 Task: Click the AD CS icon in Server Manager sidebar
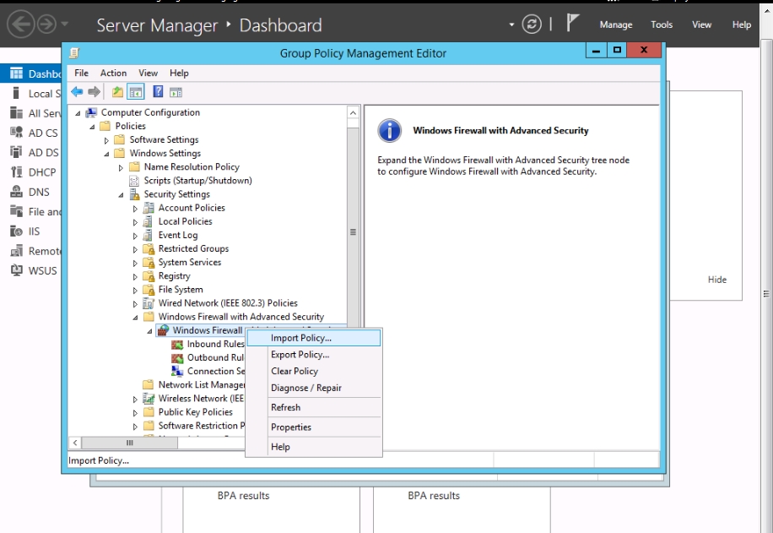tap(17, 133)
